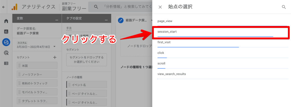Click the ノーリファラー segment chip
The height and width of the screenshot is (107, 291).
tap(37, 74)
